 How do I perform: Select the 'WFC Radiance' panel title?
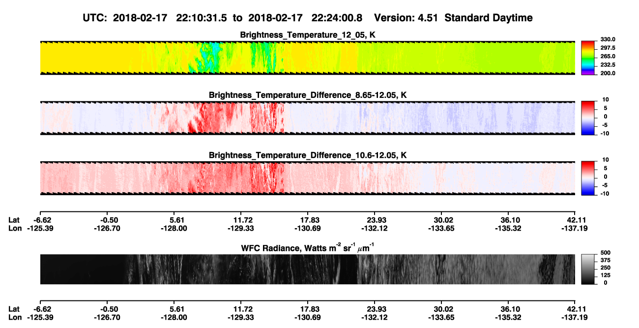[x=308, y=247]
